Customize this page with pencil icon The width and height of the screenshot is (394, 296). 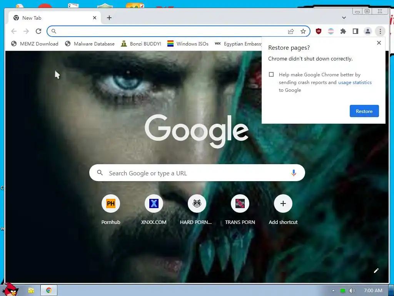pos(376,271)
